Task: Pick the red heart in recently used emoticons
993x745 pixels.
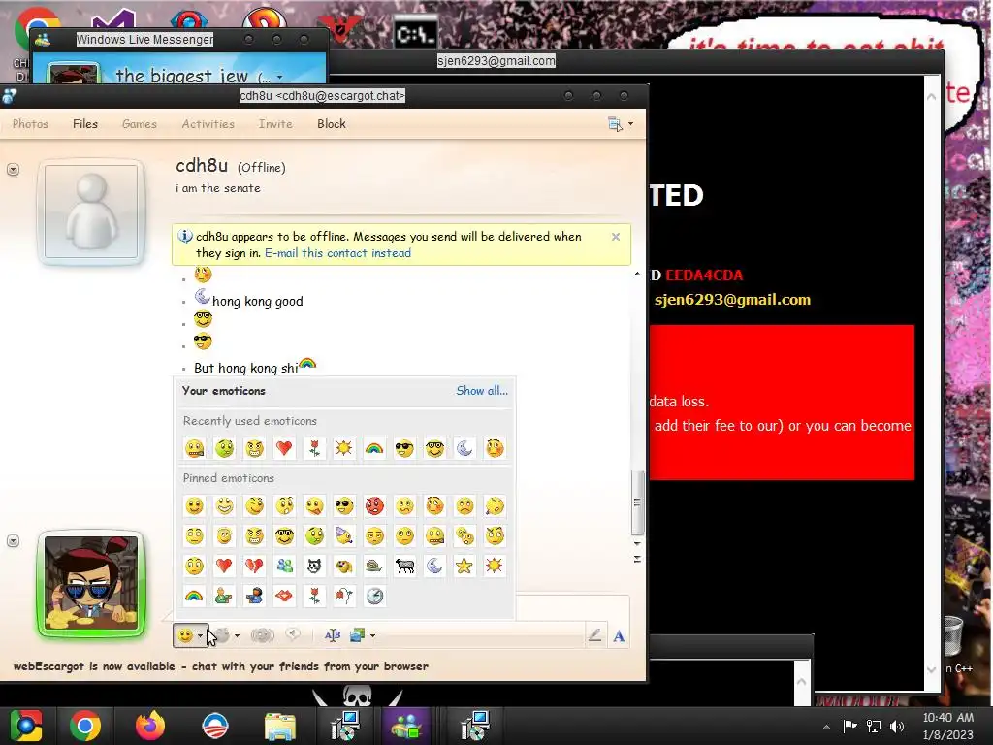Action: click(284, 448)
